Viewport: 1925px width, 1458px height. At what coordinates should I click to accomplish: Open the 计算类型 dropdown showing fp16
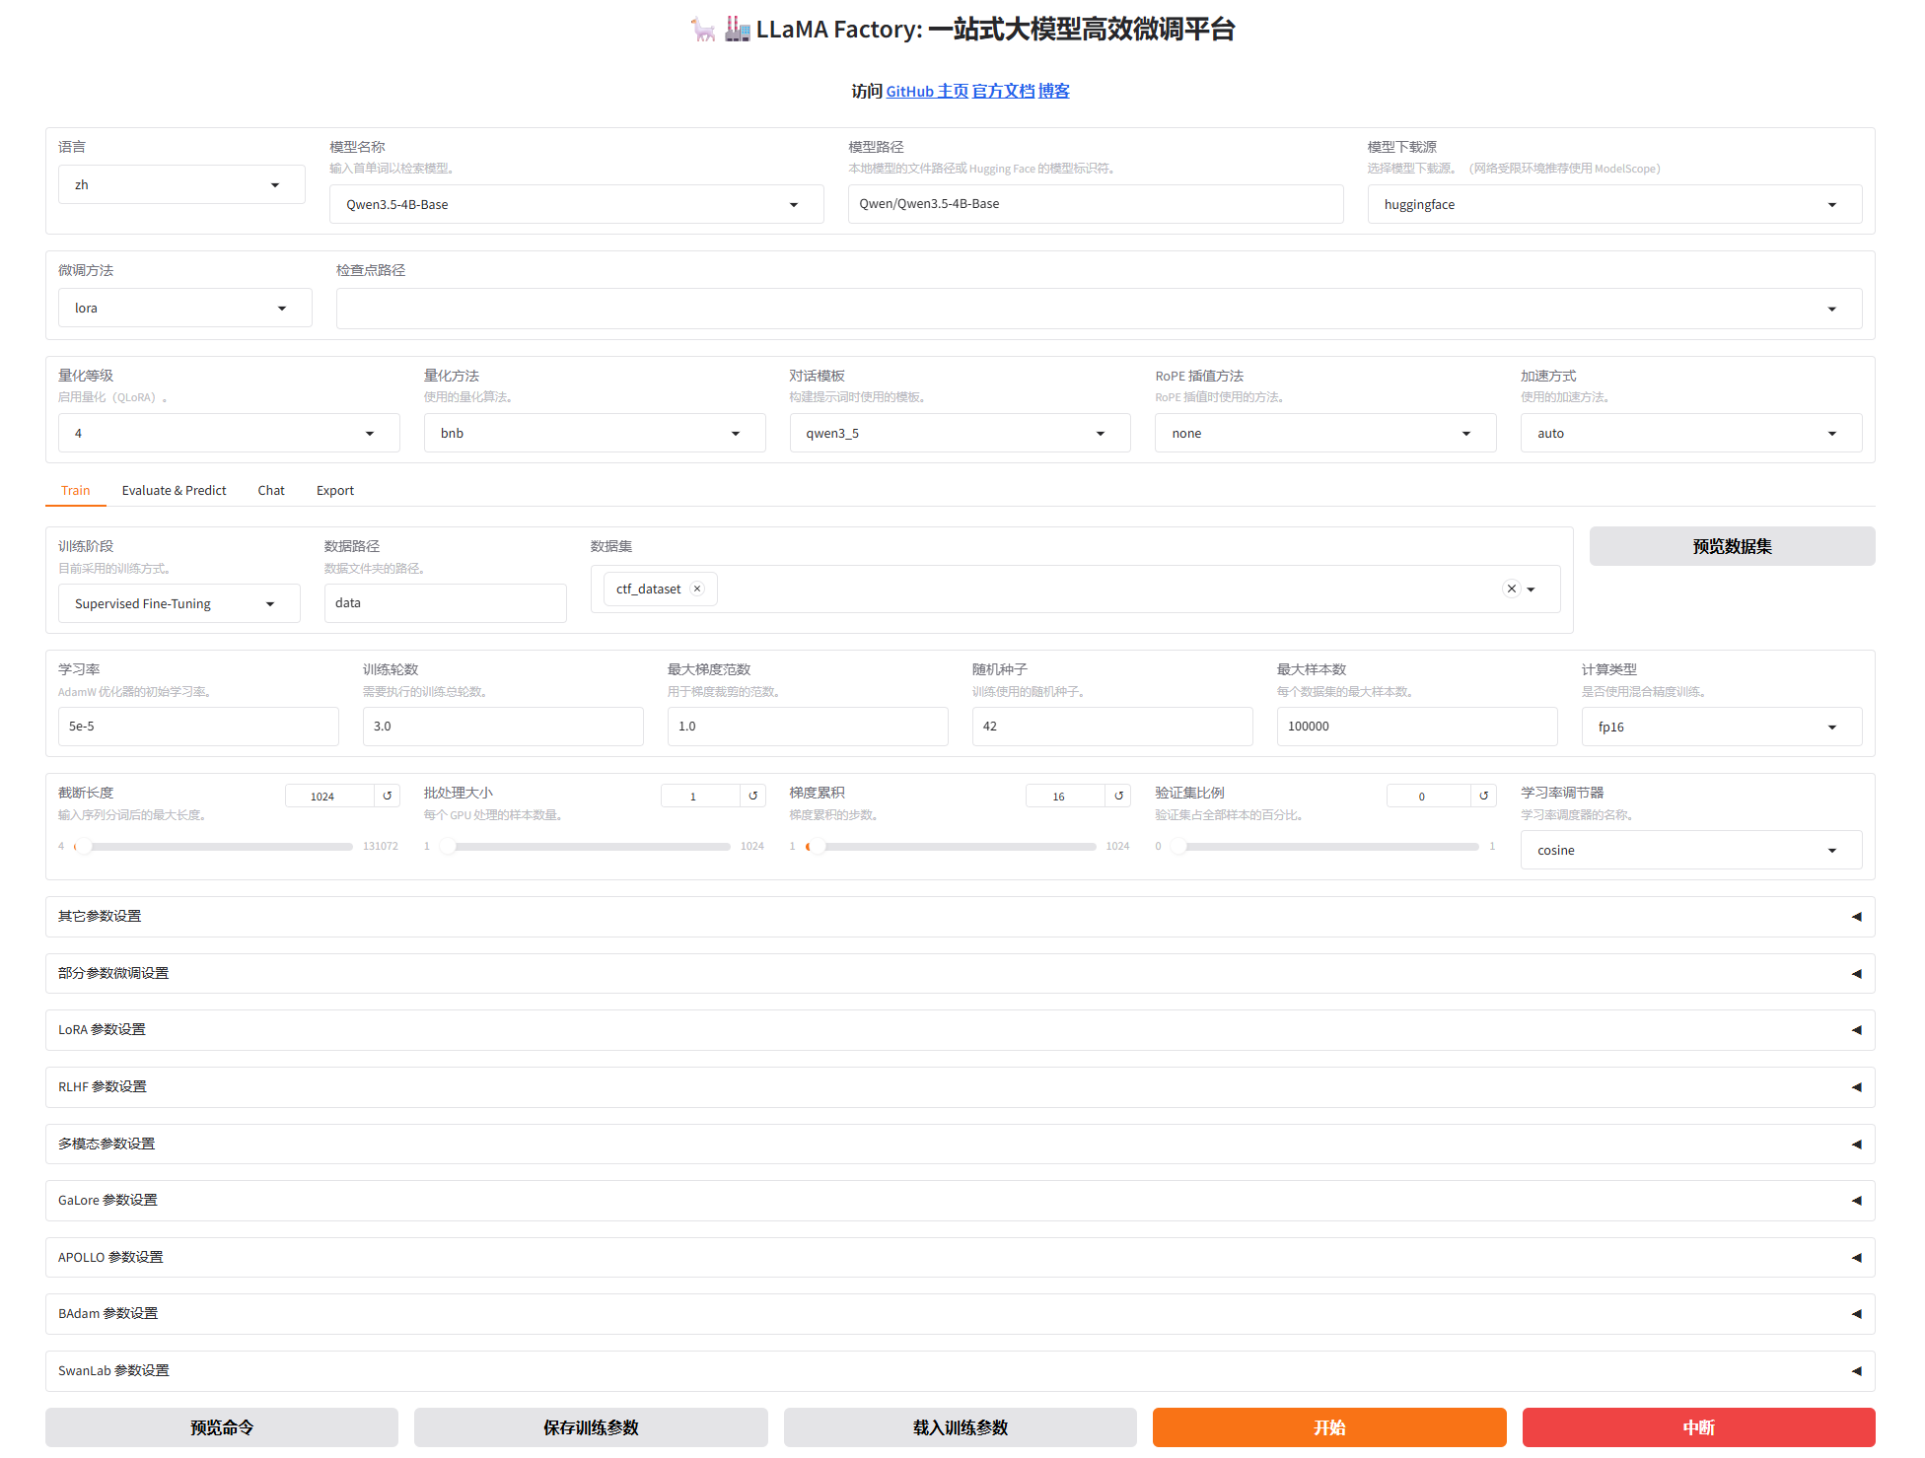1721,727
